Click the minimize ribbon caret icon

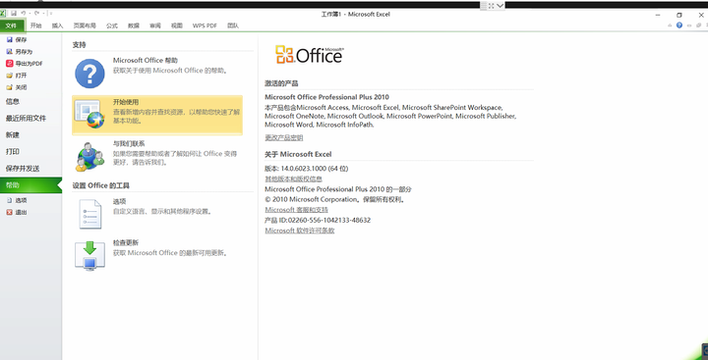tap(670, 26)
